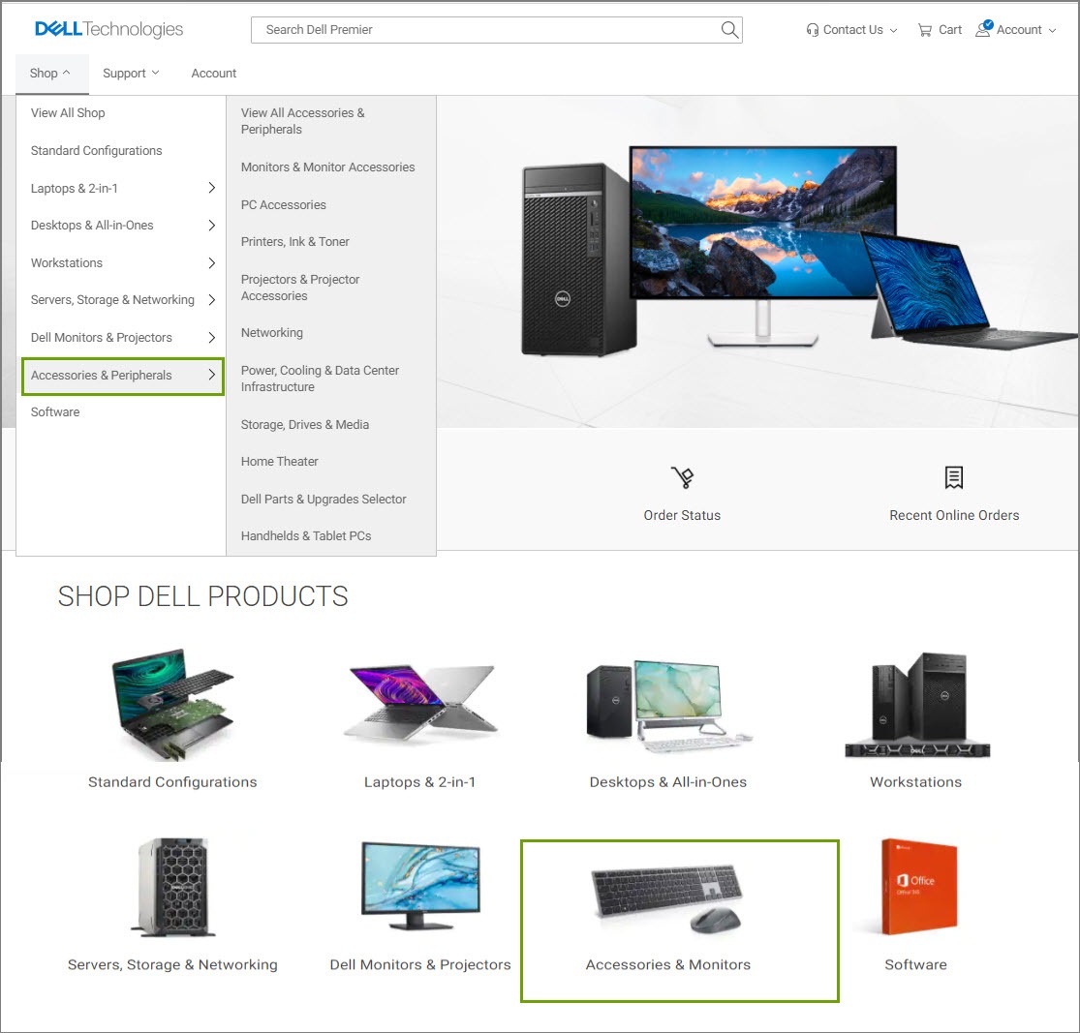The height and width of the screenshot is (1033, 1080).
Task: Click the Software product label
Action: [x=915, y=965]
